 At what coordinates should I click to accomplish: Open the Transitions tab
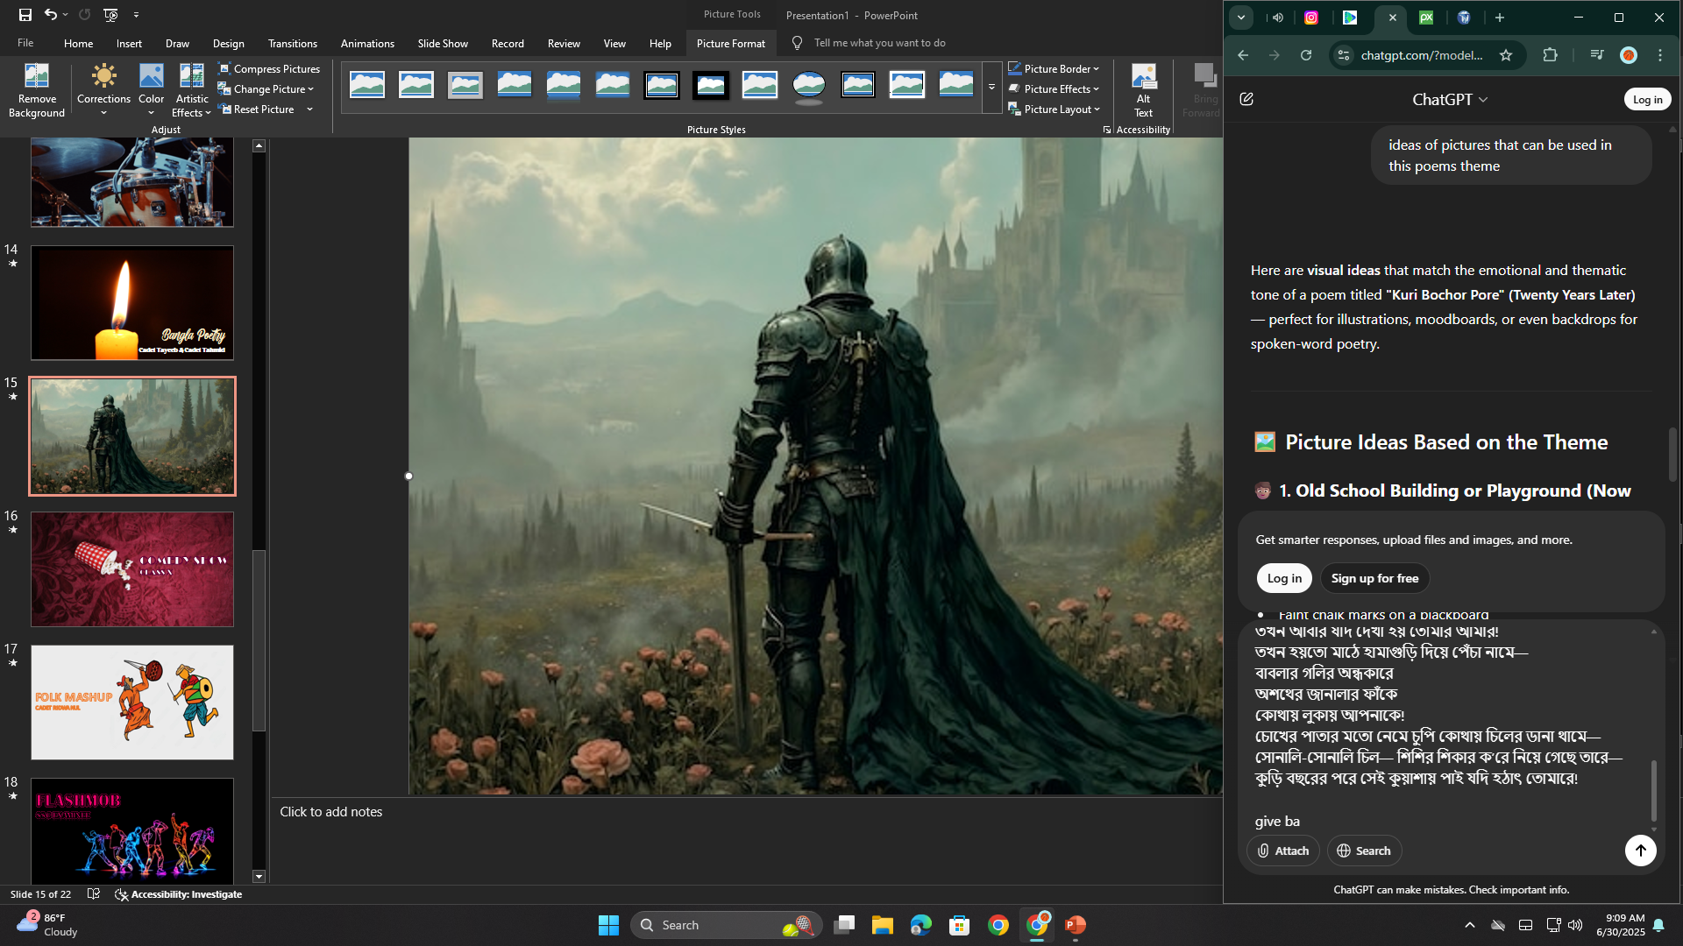[293, 43]
